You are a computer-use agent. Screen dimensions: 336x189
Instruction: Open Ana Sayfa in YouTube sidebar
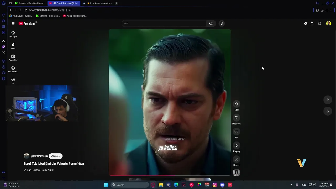click(x=13, y=34)
